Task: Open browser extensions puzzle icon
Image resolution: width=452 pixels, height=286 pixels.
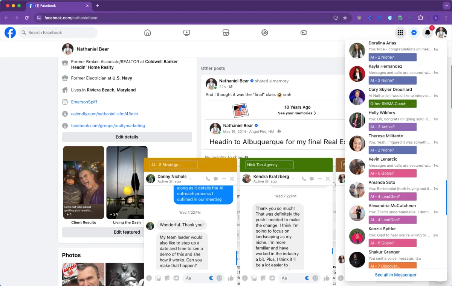Action: (421, 18)
